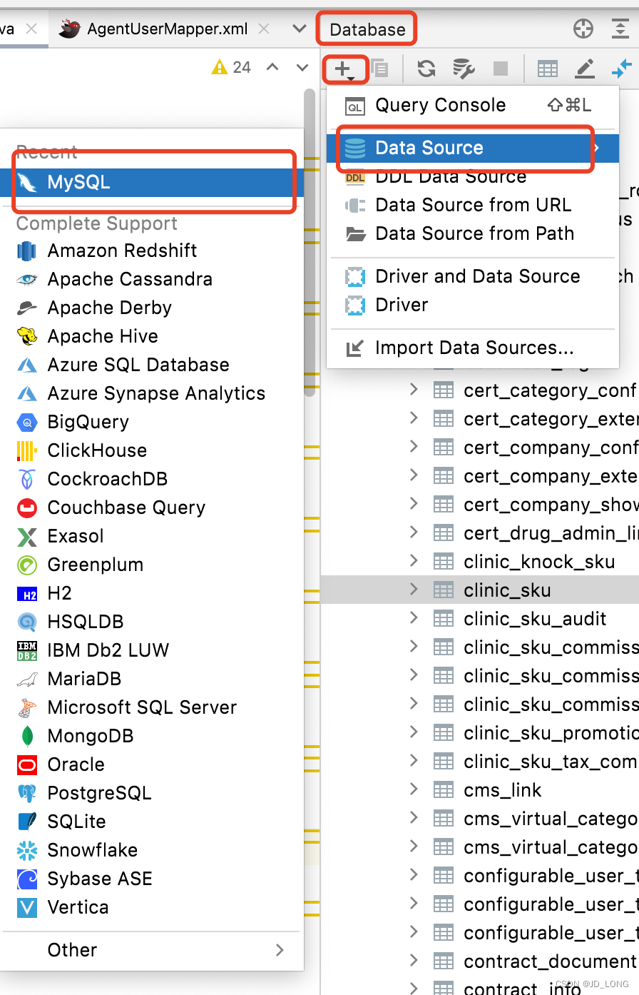Click the 24 warnings indicator
This screenshot has width=639, height=995.
[x=232, y=67]
